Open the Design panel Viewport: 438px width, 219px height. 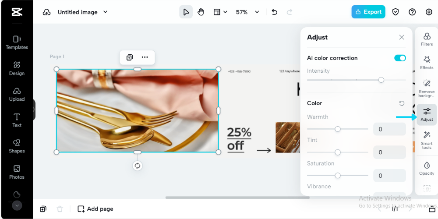[17, 68]
